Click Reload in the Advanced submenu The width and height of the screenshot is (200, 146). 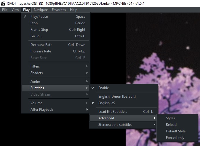point(177,125)
